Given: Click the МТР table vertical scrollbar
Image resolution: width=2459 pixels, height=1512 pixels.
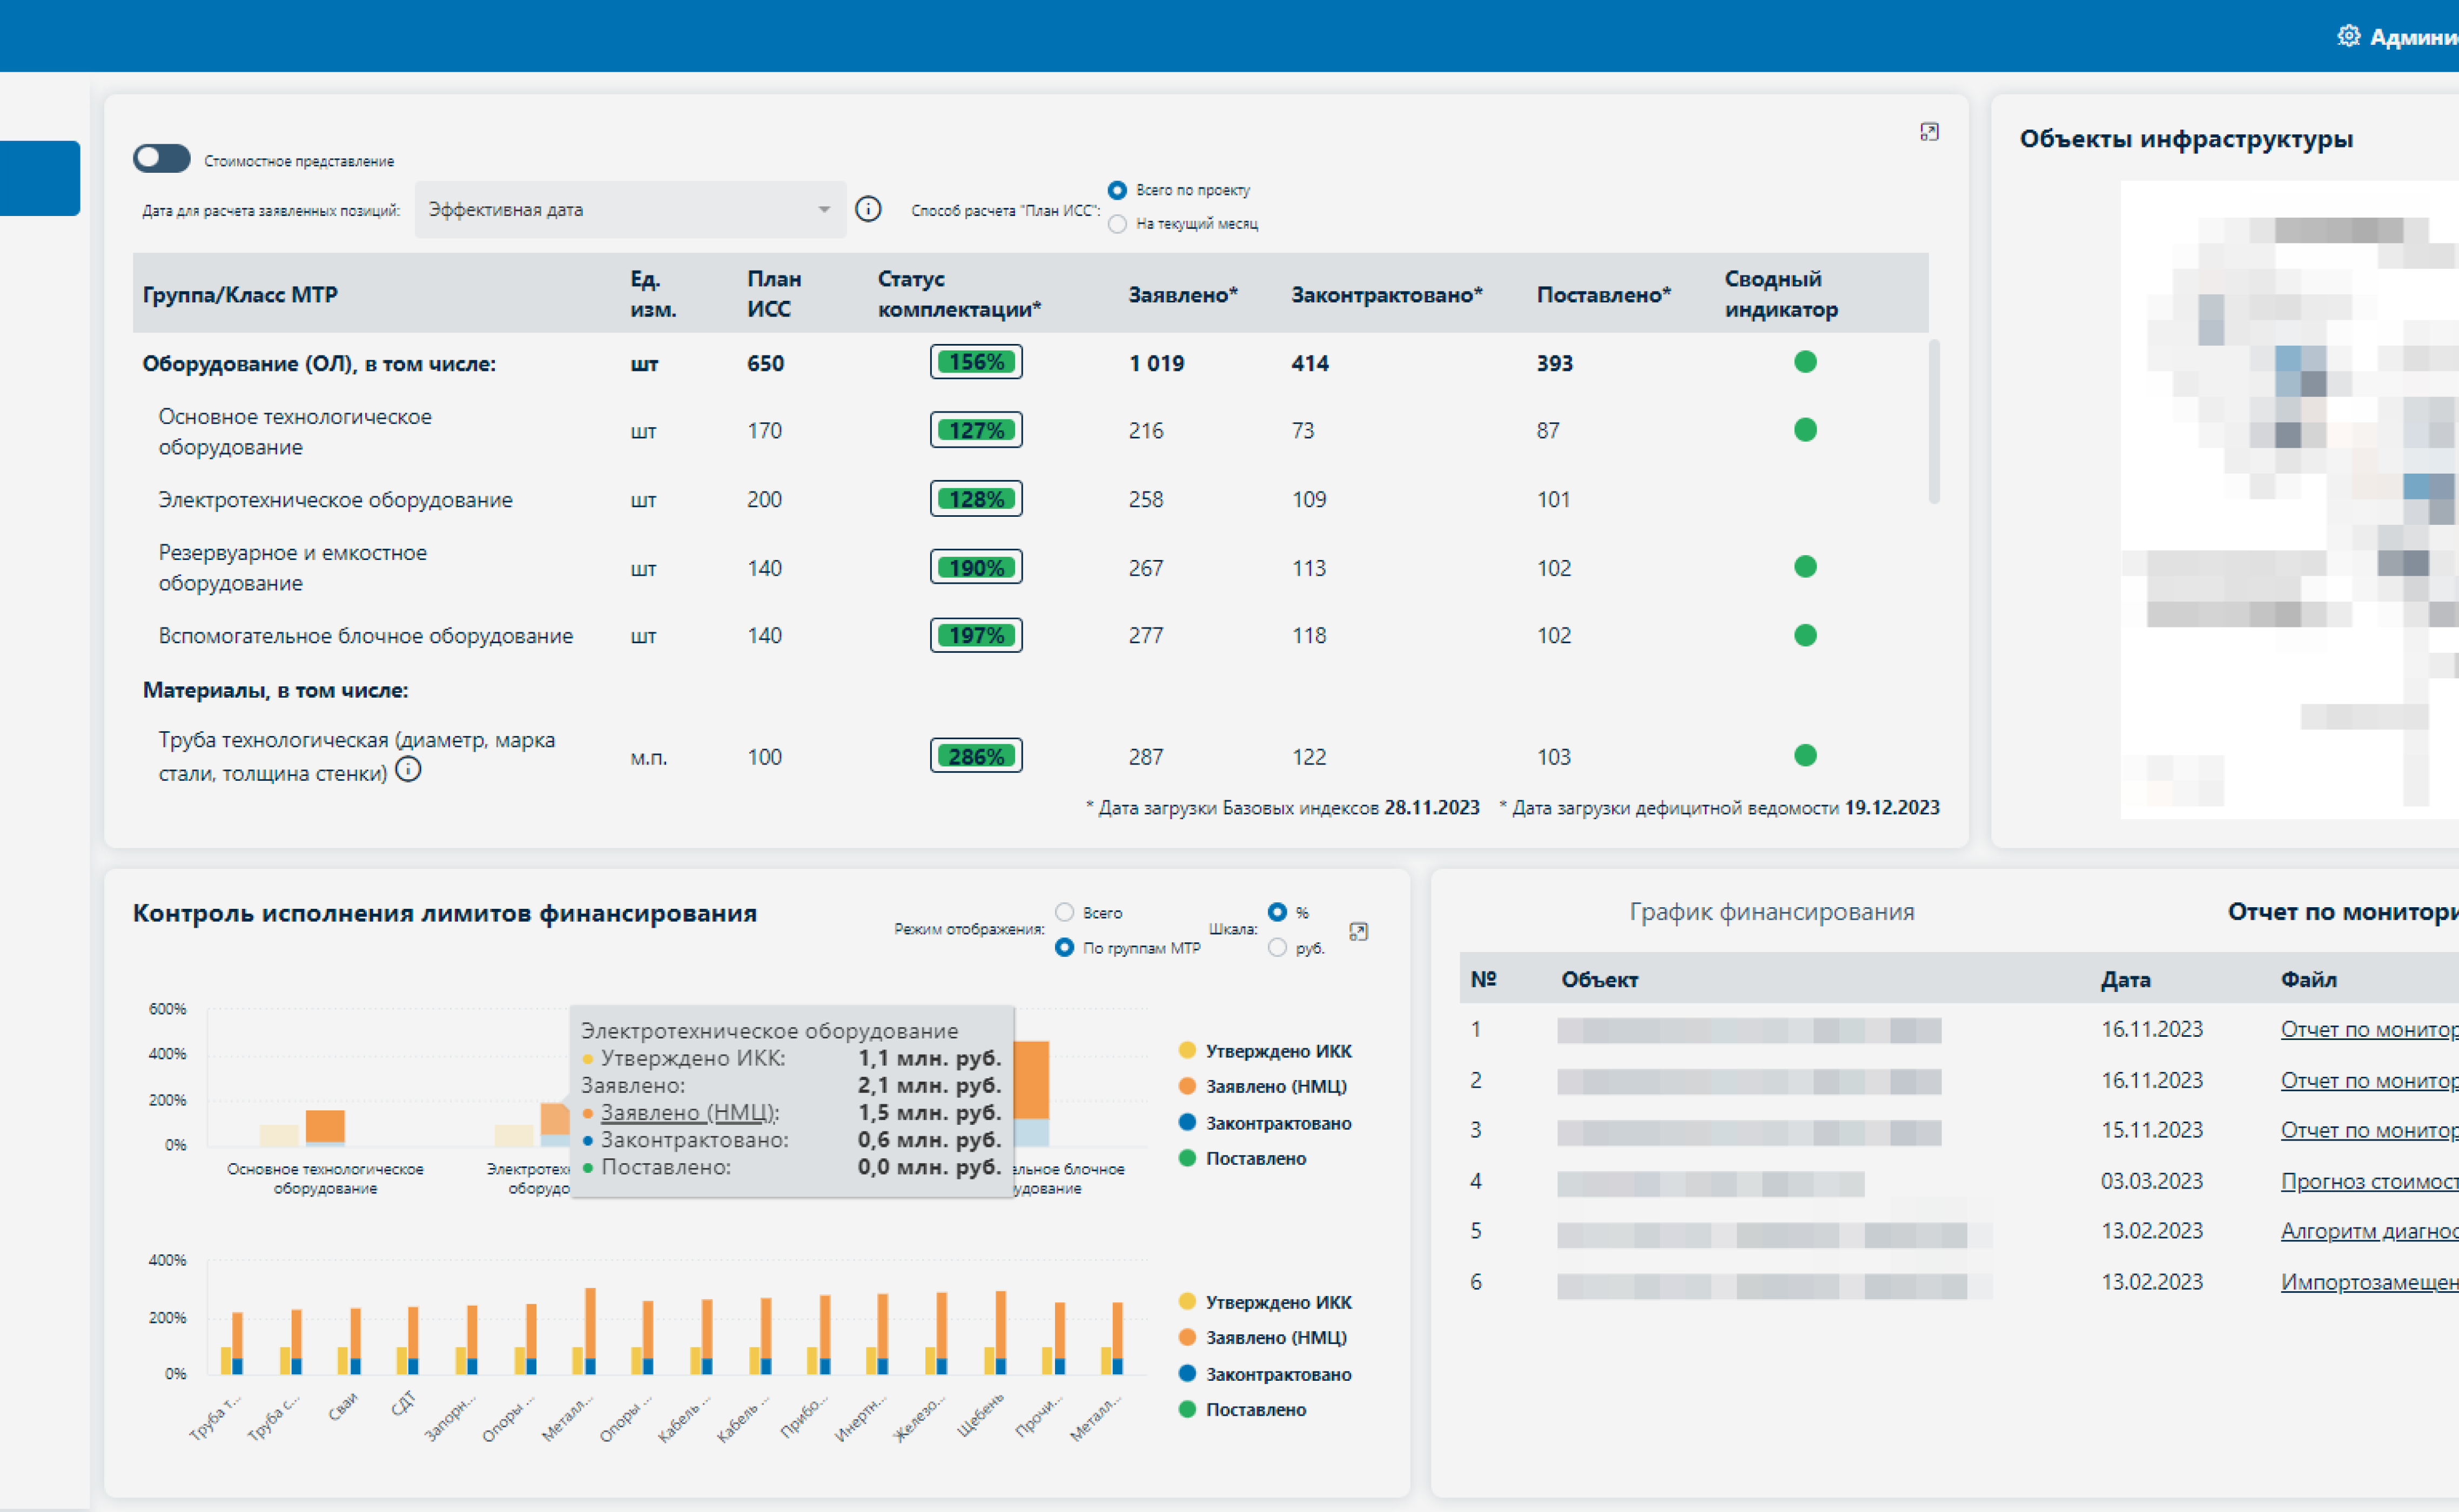Looking at the screenshot, I should click(1934, 422).
